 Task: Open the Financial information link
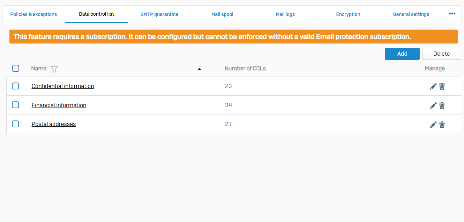[59, 105]
